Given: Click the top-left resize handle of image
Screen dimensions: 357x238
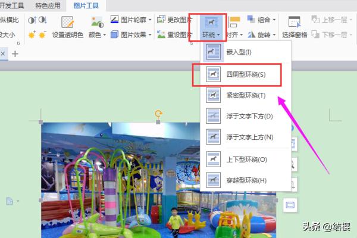Looking at the screenshot, I should coord(40,123).
